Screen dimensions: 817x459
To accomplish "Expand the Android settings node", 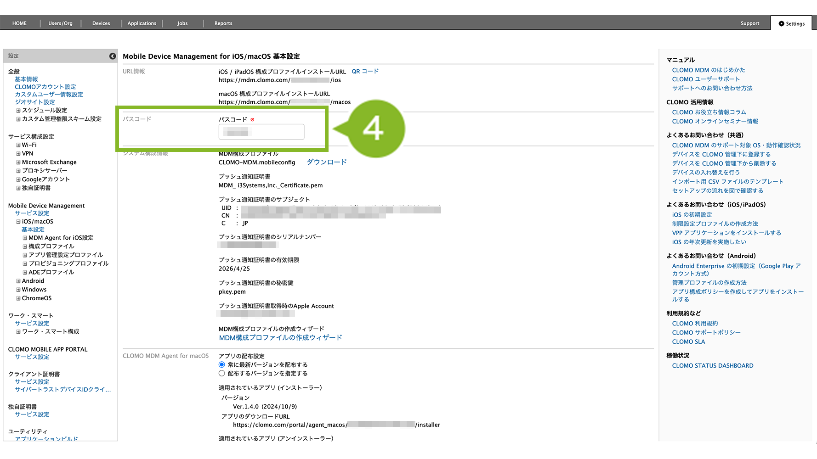I will pyautogui.click(x=18, y=281).
